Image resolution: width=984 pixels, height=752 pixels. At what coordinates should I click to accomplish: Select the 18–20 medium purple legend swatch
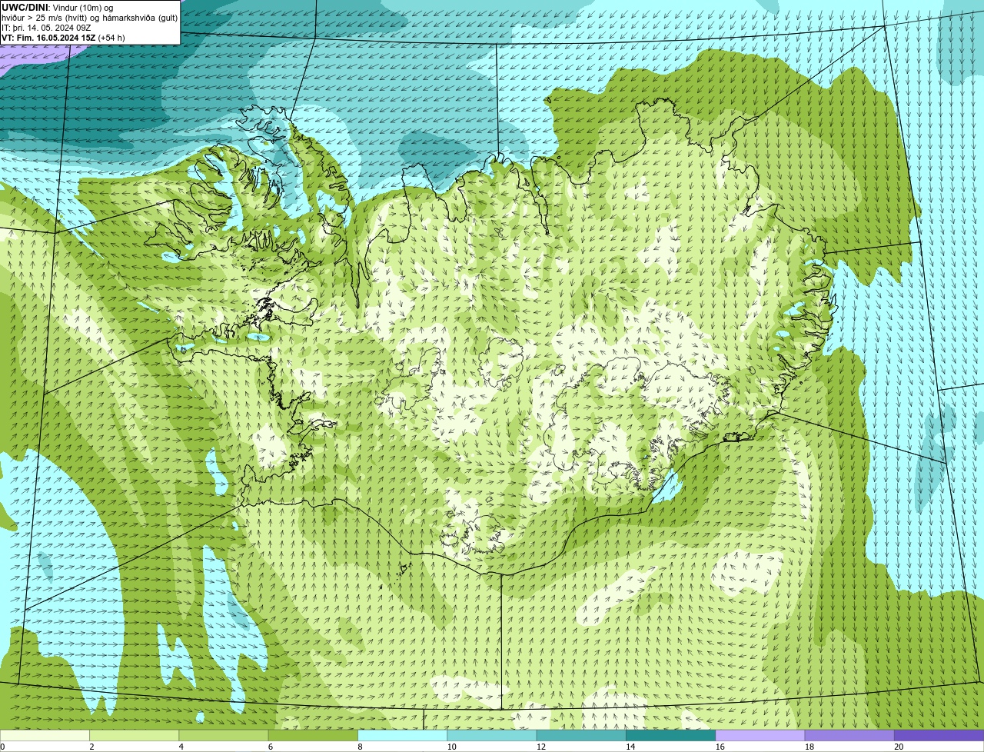pos(849,735)
